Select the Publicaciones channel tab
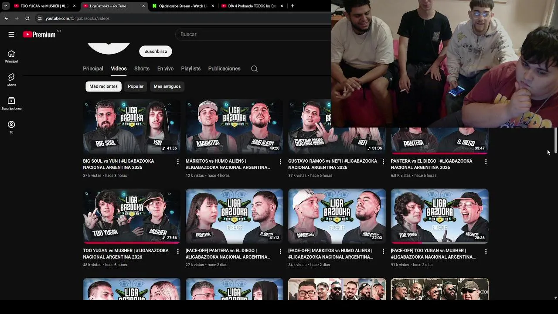Image resolution: width=558 pixels, height=314 pixels. 224,68
